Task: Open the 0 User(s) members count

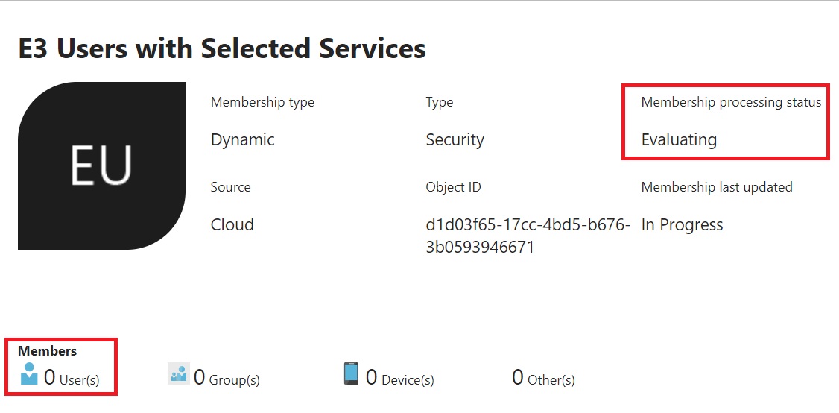Action: 72,378
